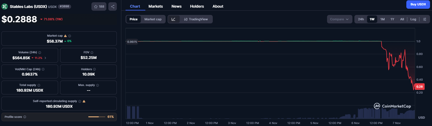Viewport: 432px width, 126px height.
Task: Click info icon beside Holders
Action: [x=94, y=69]
